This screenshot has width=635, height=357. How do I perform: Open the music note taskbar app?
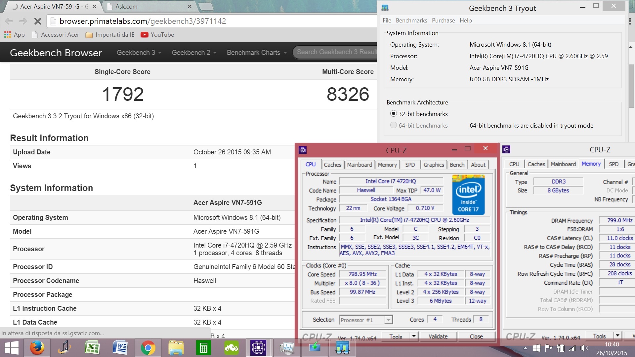click(x=64, y=348)
